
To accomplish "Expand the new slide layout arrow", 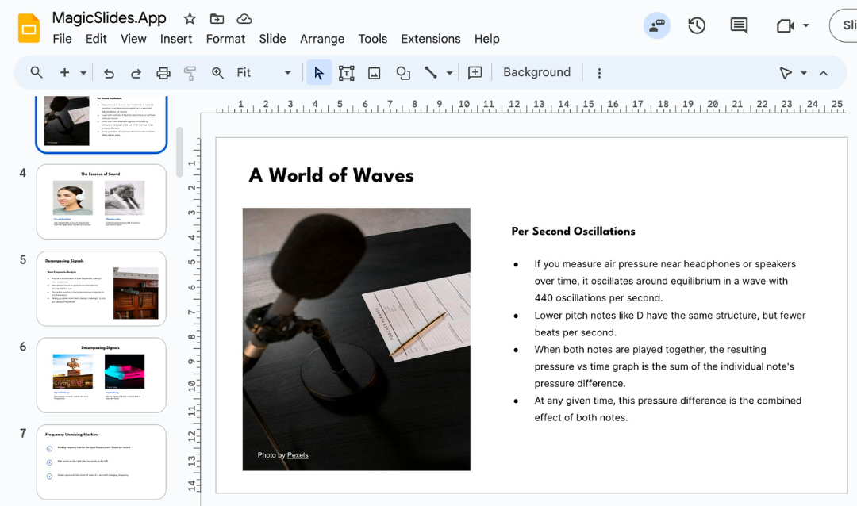I will pyautogui.click(x=83, y=73).
